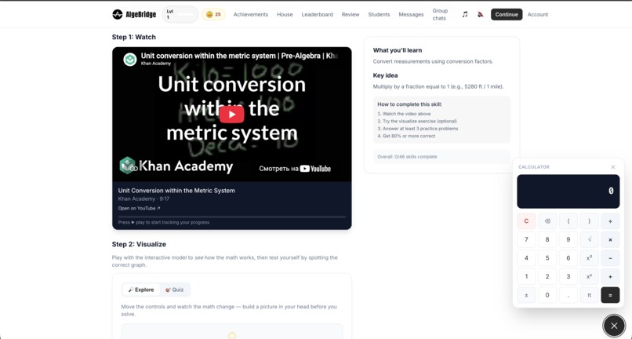Click the video title text in player header
The image size is (632, 339).
pyautogui.click(x=239, y=56)
